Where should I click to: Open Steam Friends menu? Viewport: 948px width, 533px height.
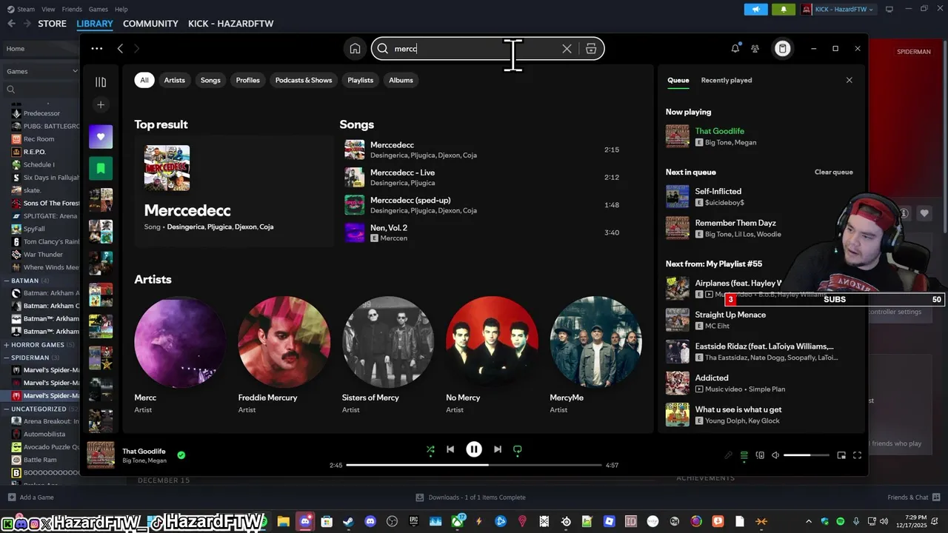tap(72, 9)
